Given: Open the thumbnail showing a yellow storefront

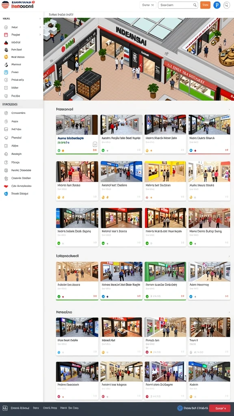Looking at the screenshot, I should (165, 172).
